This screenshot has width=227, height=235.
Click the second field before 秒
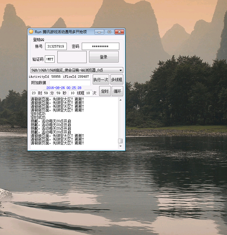[59, 93]
